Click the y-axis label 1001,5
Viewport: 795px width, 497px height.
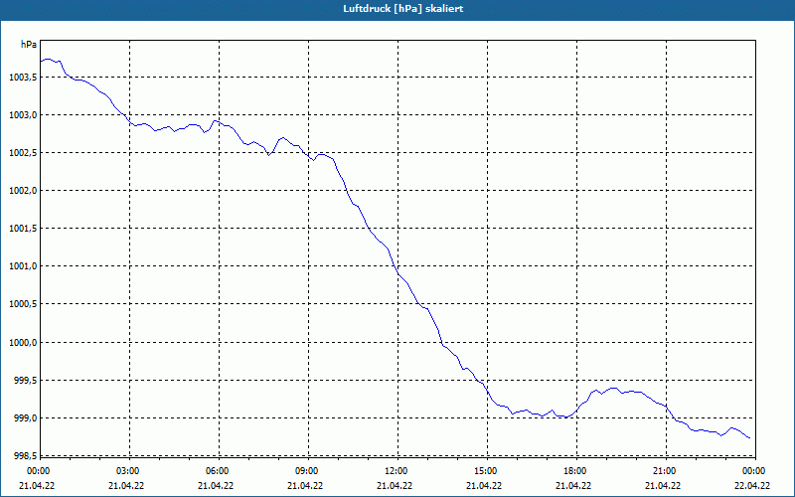click(x=23, y=229)
